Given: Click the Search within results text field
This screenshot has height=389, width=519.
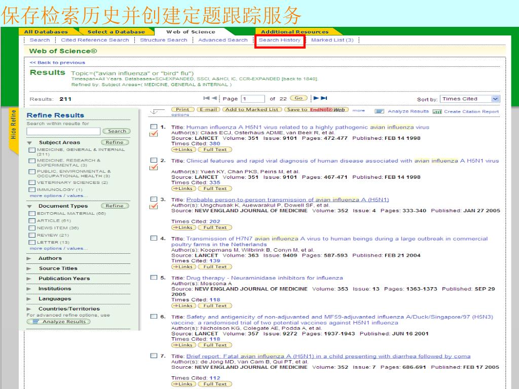Looking at the screenshot, I should point(63,131).
